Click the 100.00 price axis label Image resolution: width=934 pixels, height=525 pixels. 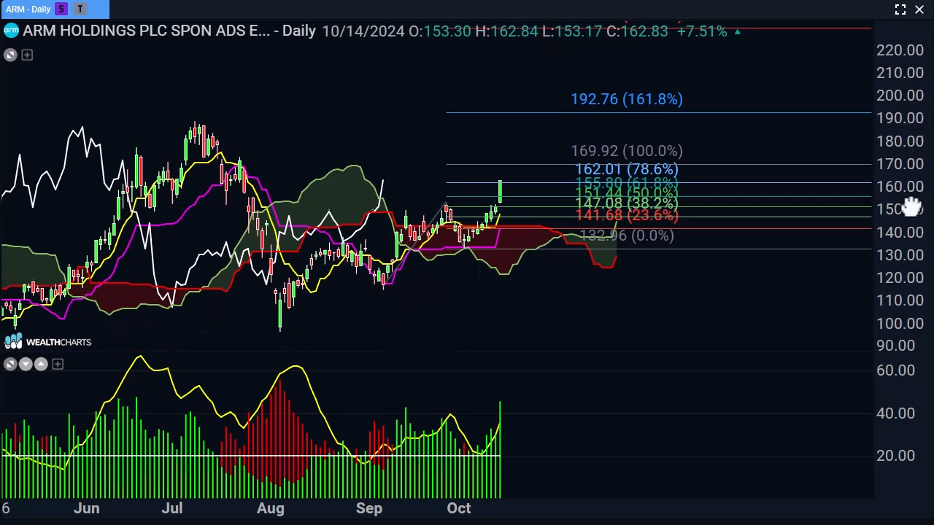pyautogui.click(x=900, y=323)
